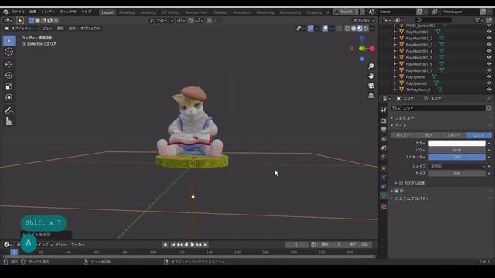The width and height of the screenshot is (495, 278).
Task: Set light type to エリア
Action: (x=480, y=135)
